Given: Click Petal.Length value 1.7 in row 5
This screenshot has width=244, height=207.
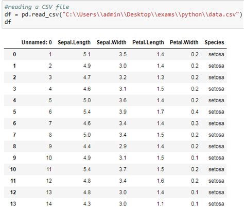Looking at the screenshot, I should 160,112.
